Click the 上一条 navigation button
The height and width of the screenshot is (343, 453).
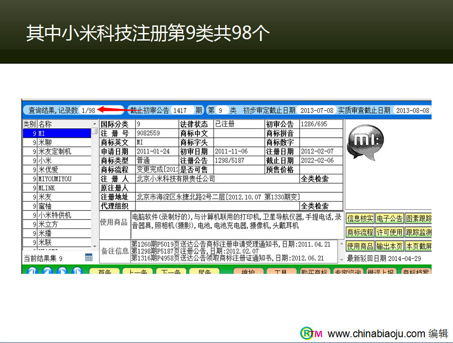tap(138, 271)
